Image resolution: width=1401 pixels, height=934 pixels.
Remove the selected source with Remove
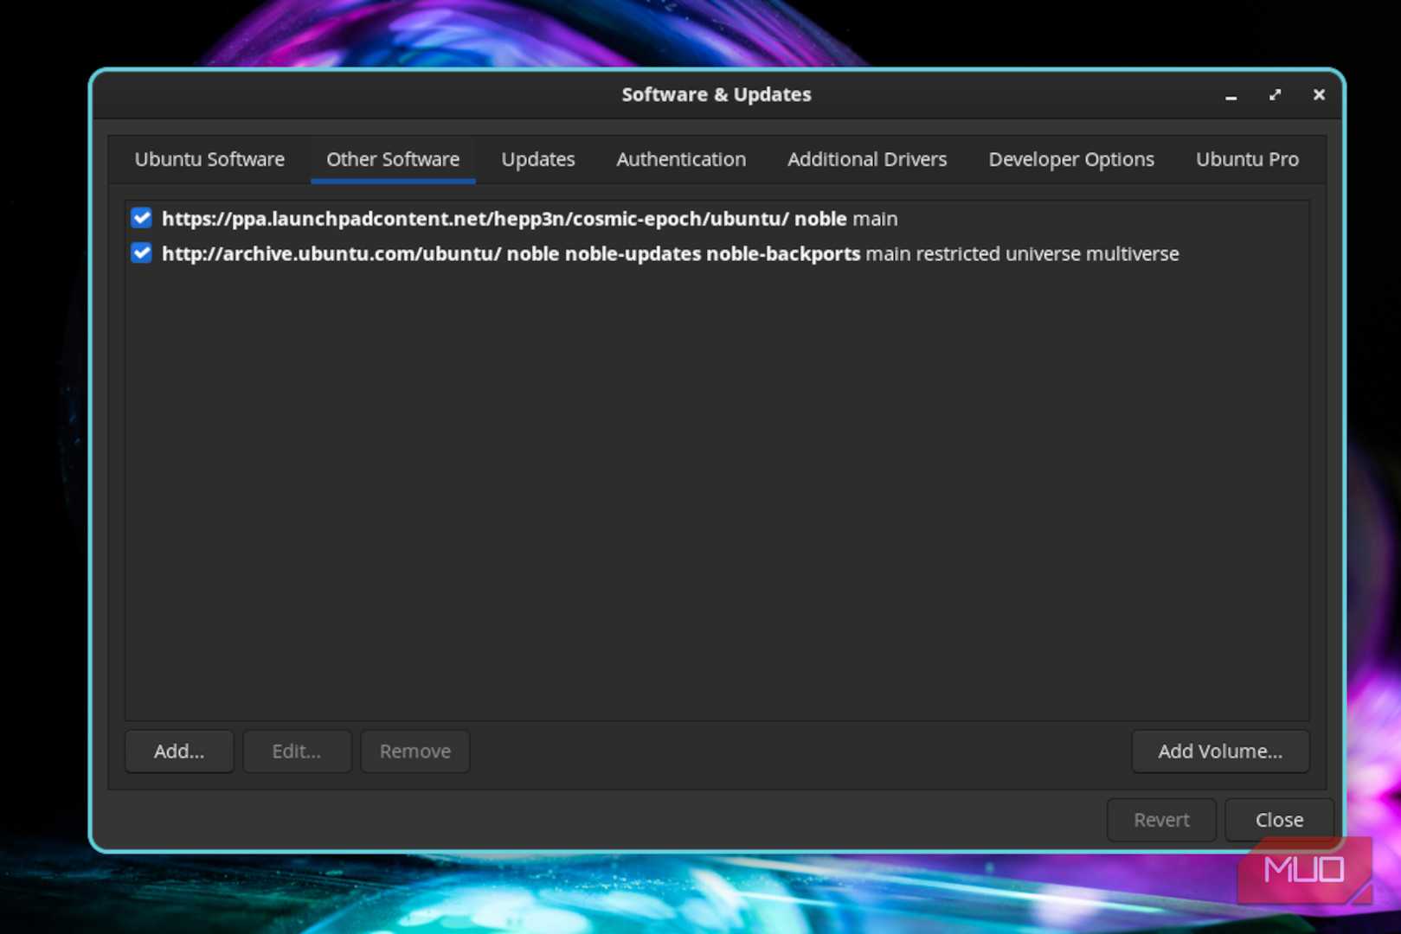click(x=415, y=751)
